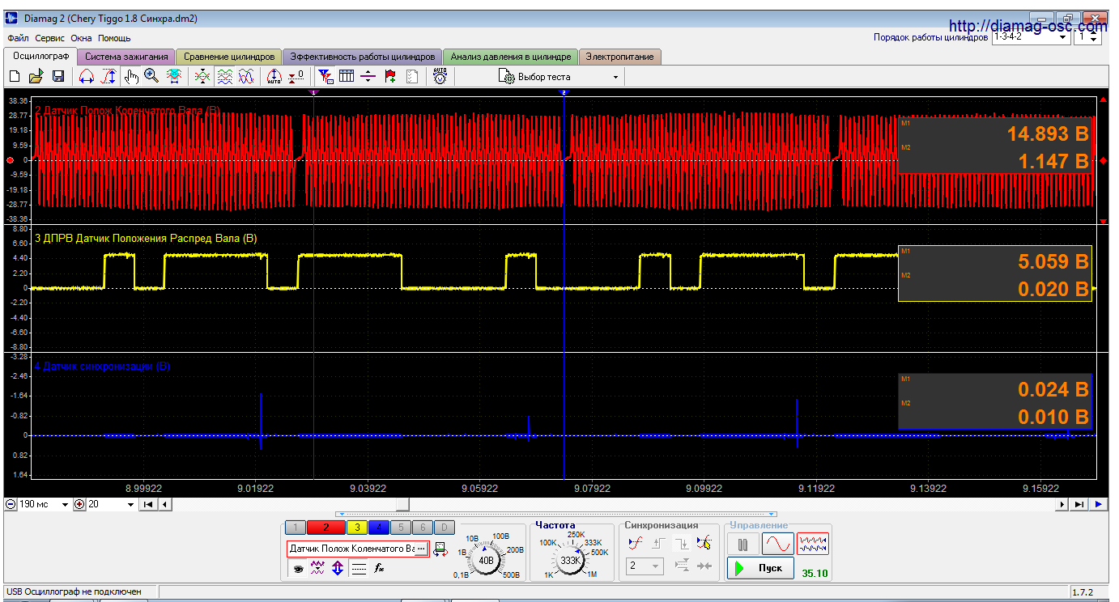Click the fx math function icon
The image size is (1119, 602).
[378, 569]
